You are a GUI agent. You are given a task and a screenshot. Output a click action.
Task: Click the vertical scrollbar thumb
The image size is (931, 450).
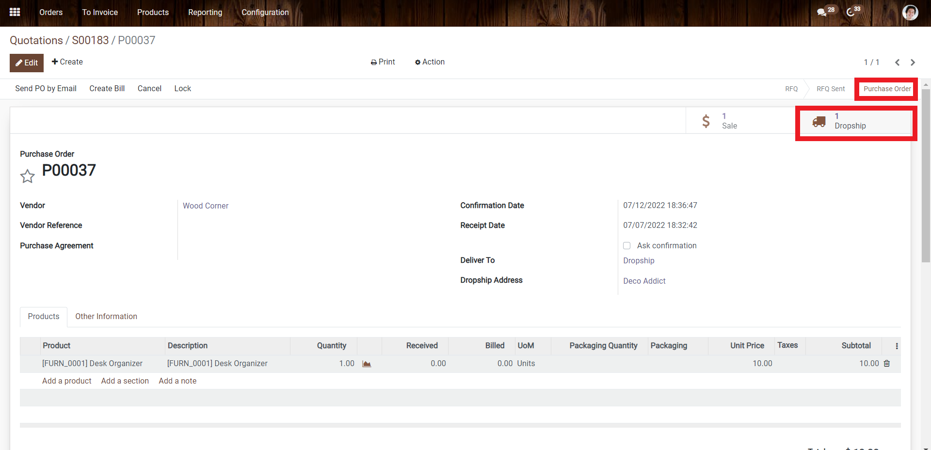[x=926, y=176]
